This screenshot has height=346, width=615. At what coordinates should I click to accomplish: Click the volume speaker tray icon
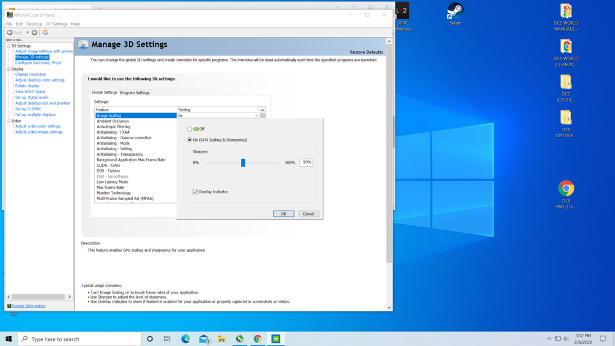coord(566,339)
